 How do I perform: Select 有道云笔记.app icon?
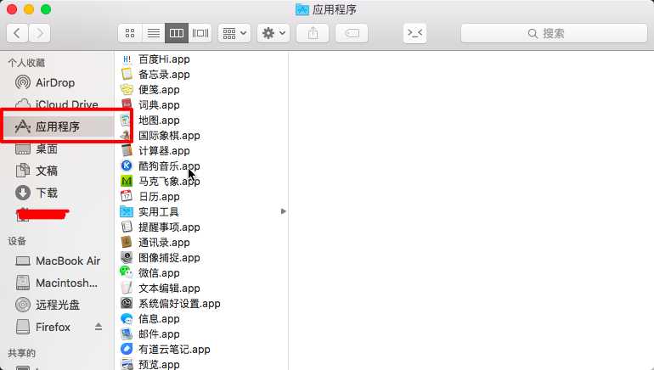pos(127,349)
